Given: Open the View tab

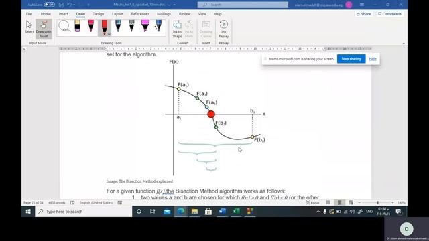Looking at the screenshot, I should pos(202,14).
